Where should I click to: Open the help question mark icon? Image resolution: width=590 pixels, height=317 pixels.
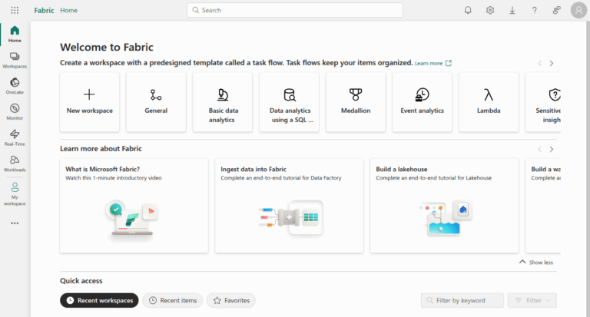[x=534, y=10]
